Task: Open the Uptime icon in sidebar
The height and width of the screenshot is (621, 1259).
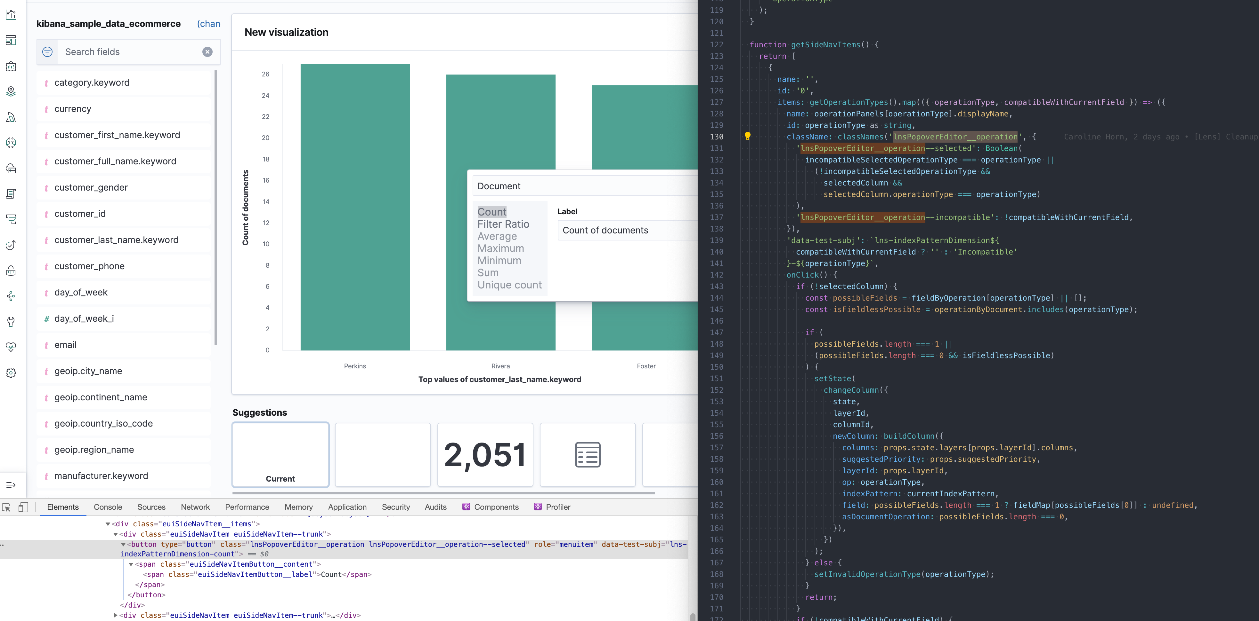Action: click(x=11, y=245)
